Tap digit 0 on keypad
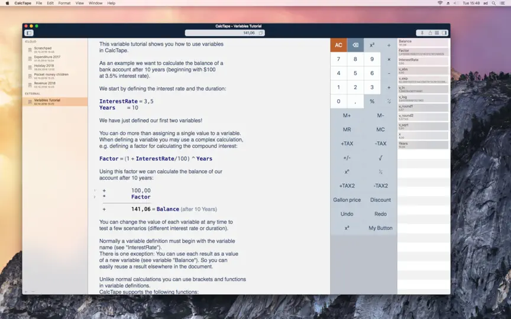The height and width of the screenshot is (319, 511). 339,101
